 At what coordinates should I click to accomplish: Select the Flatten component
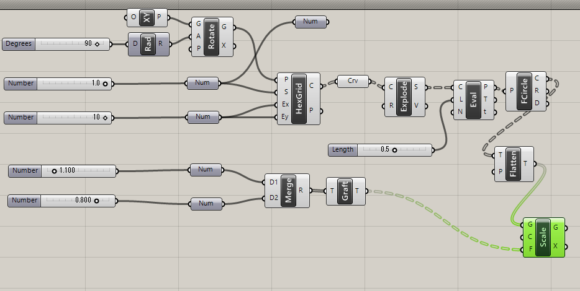pyautogui.click(x=515, y=164)
